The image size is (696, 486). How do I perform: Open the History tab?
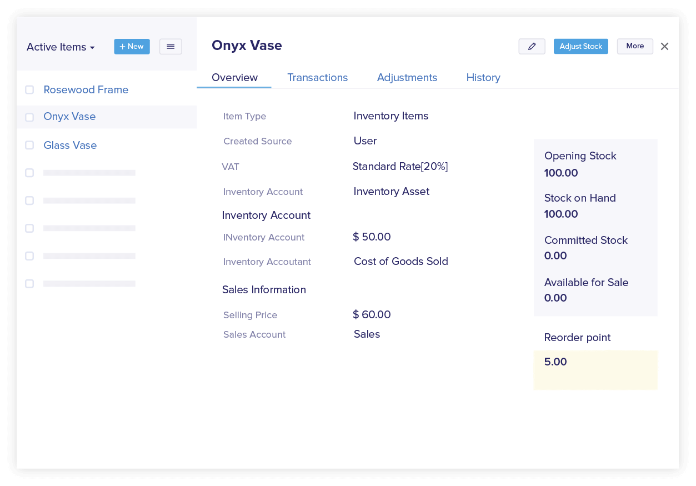(x=483, y=78)
